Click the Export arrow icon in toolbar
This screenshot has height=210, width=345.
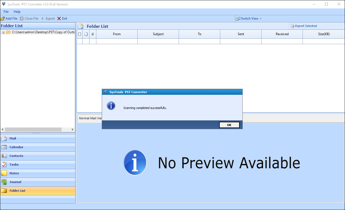coord(42,19)
